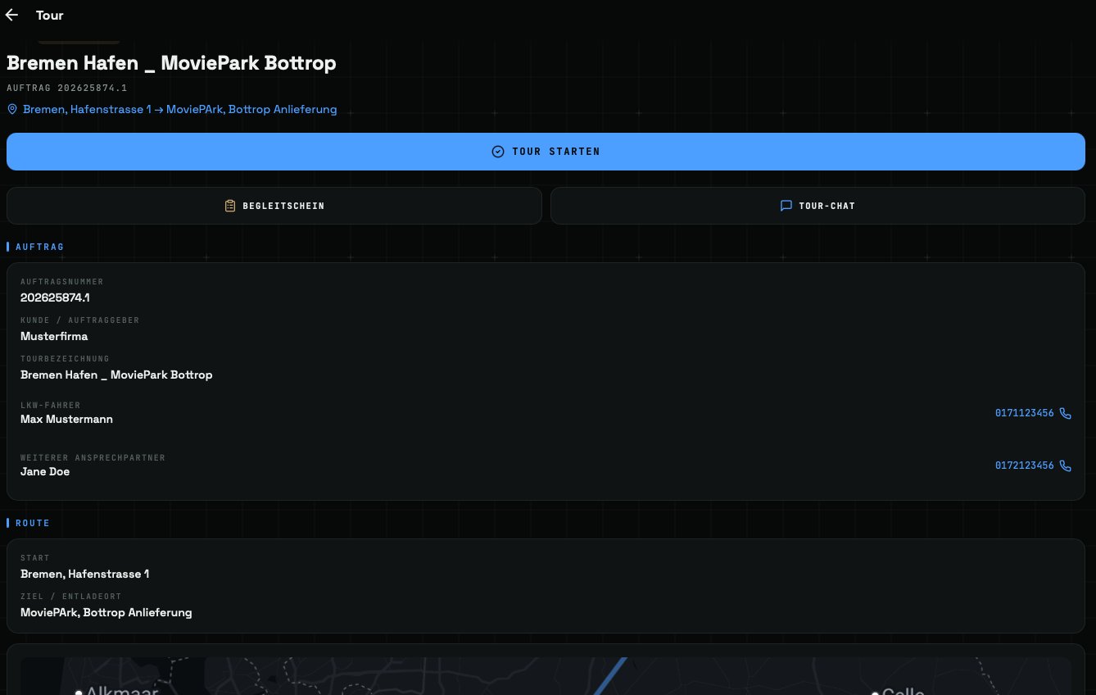The height and width of the screenshot is (695, 1096).
Task: Start the tour with Tour Starten
Action: coord(546,152)
